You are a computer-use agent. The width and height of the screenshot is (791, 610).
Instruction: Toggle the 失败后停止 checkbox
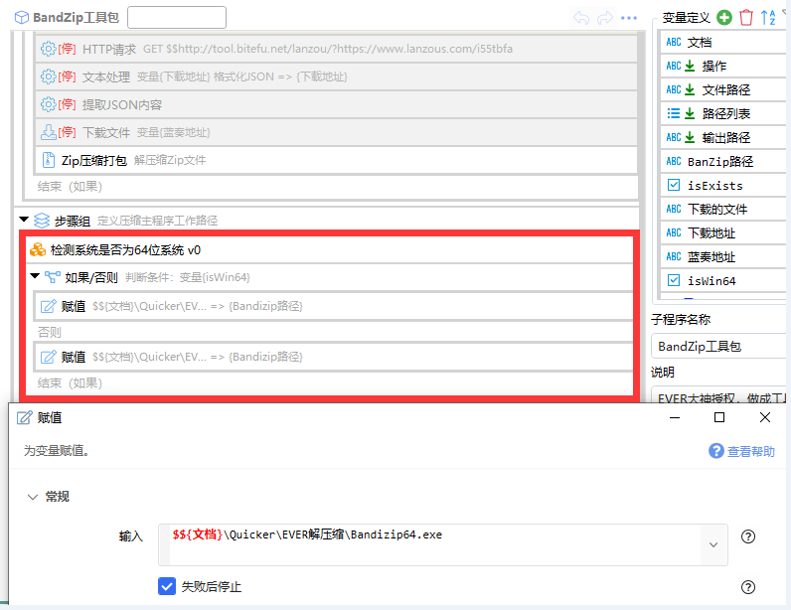coord(167,586)
